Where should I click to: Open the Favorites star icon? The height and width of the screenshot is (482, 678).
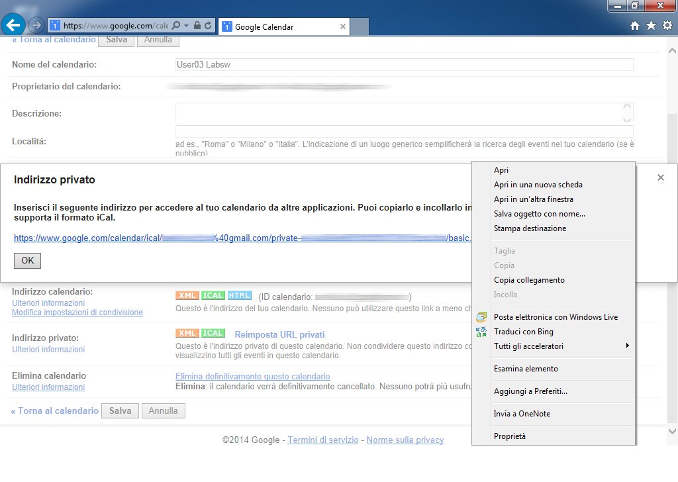[651, 26]
